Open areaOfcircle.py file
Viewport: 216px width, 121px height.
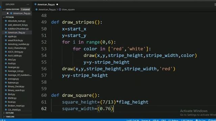click(x=16, y=40)
